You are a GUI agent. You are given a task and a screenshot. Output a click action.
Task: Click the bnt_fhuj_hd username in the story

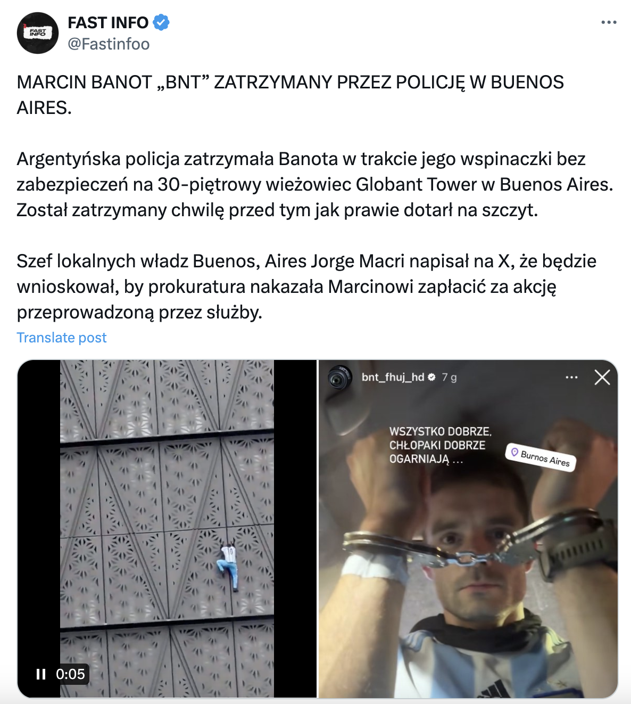click(393, 377)
